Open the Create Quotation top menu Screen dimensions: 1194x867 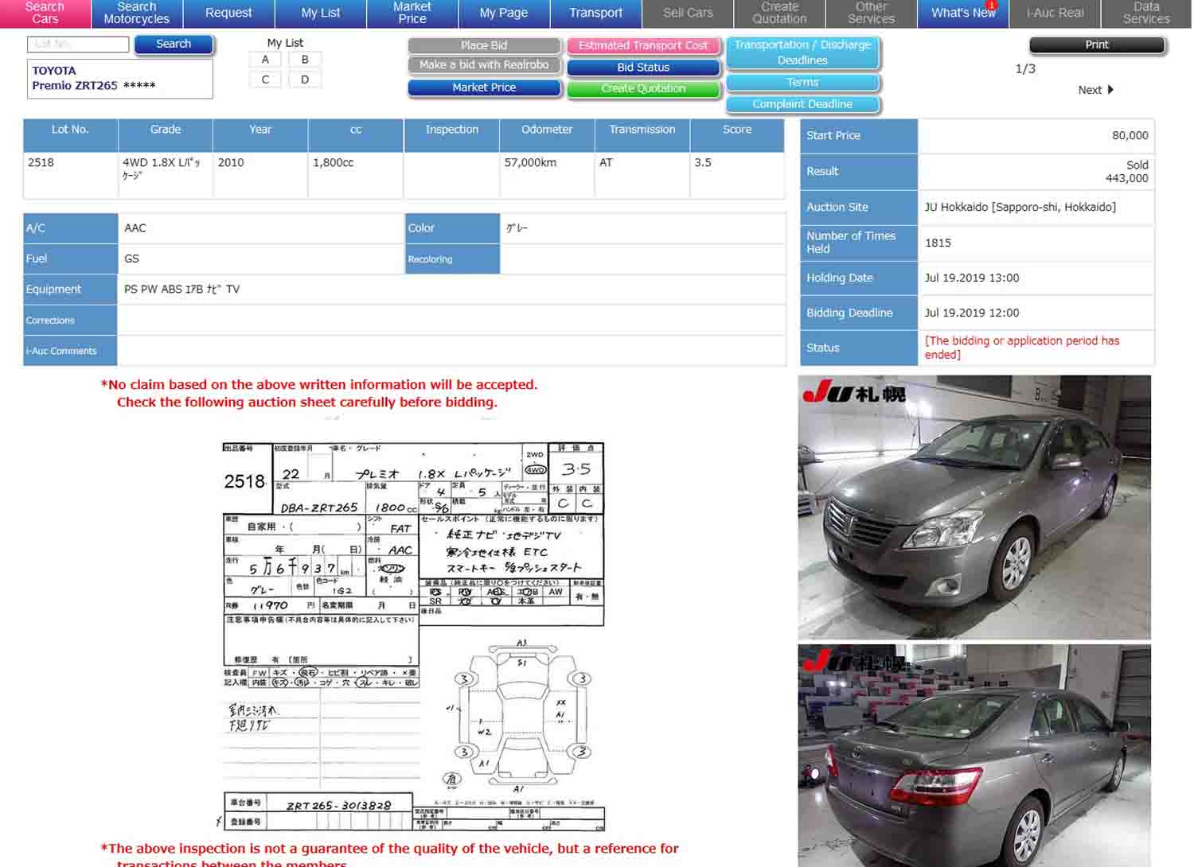point(779,13)
